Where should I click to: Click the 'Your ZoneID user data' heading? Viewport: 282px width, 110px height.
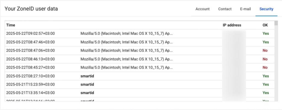[31, 9]
